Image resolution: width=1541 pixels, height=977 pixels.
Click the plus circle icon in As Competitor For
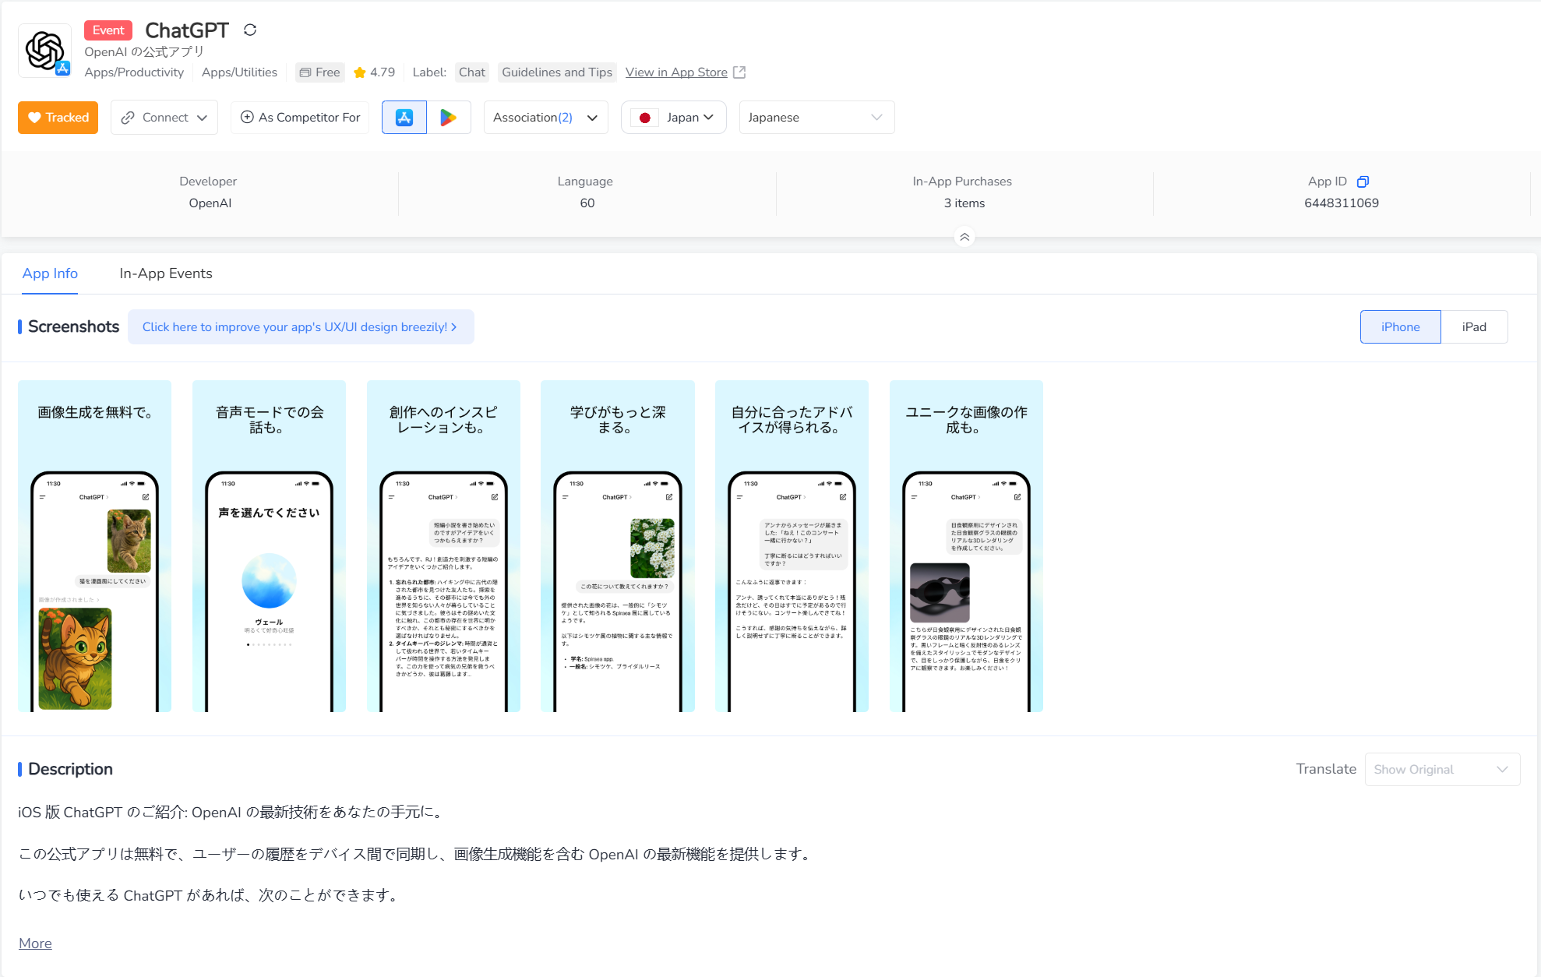coord(247,117)
